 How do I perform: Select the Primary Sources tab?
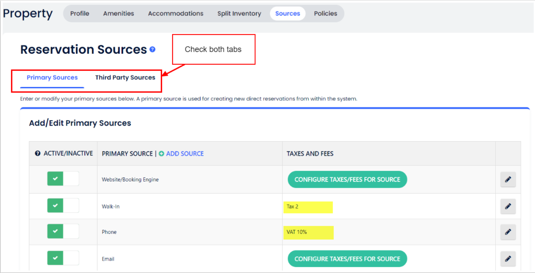click(x=52, y=78)
